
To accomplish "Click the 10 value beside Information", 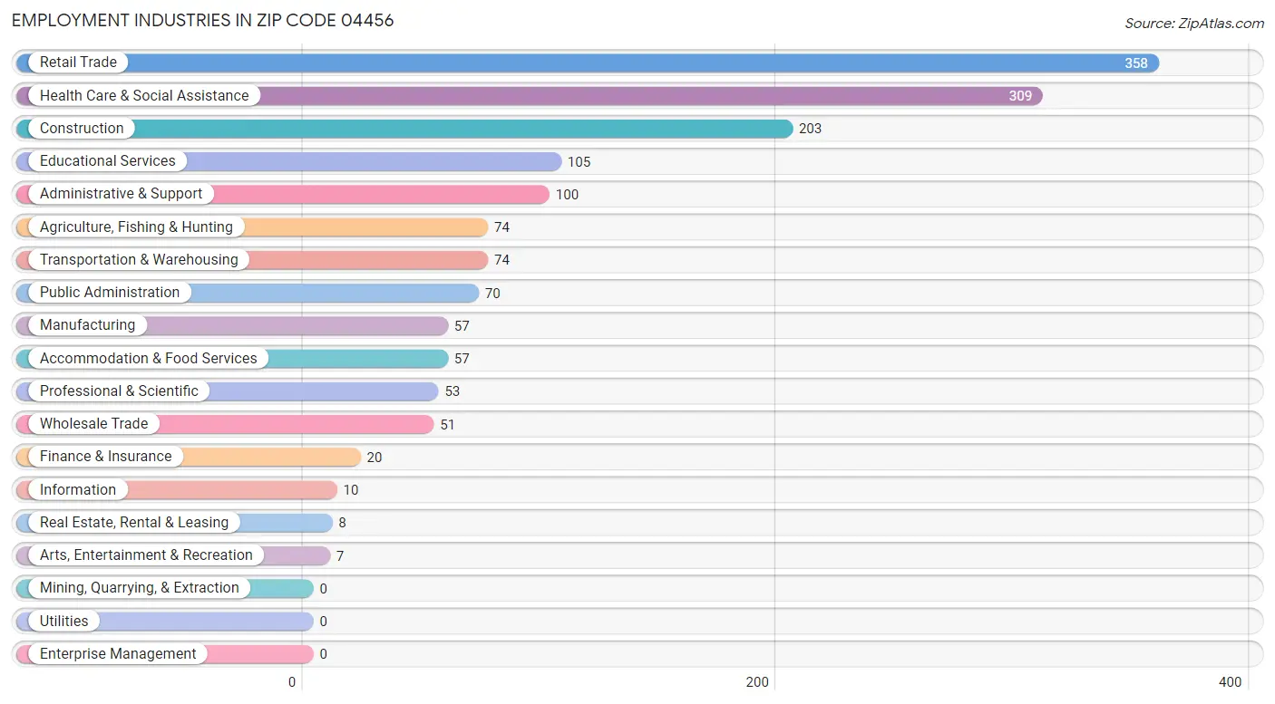I will point(351,490).
